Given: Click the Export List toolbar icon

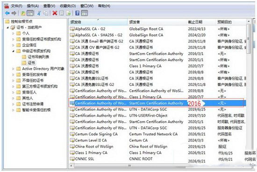Looking at the screenshot, I should click(x=68, y=13).
